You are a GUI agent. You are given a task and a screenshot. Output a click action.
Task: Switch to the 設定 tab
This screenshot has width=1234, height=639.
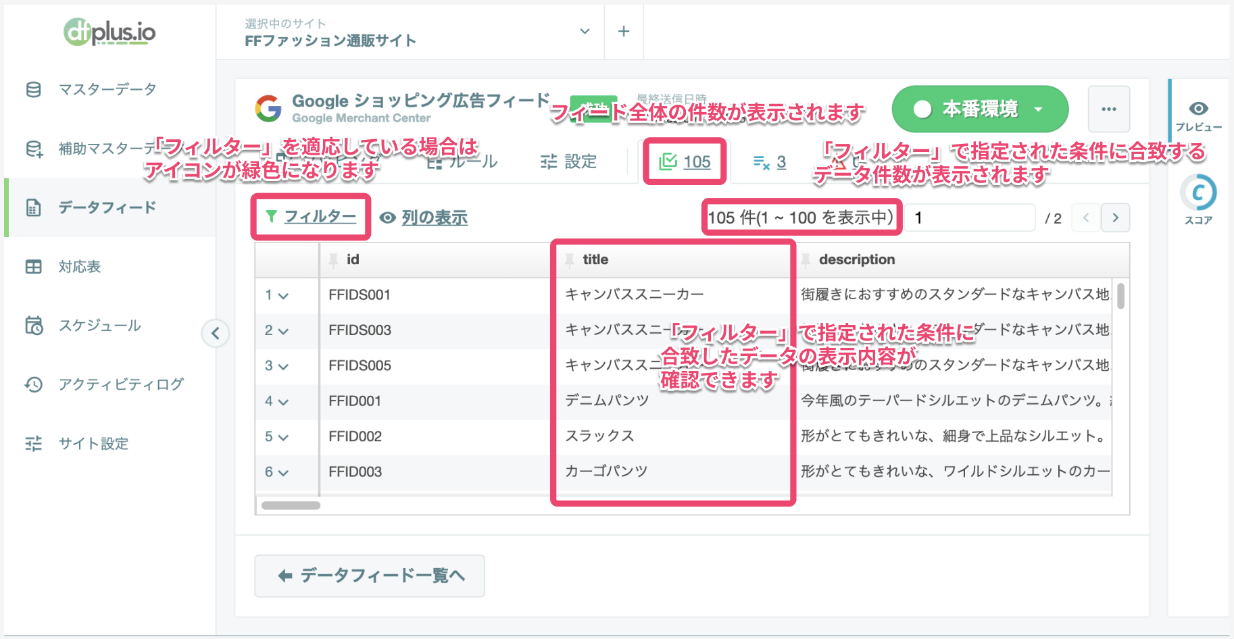[x=568, y=162]
